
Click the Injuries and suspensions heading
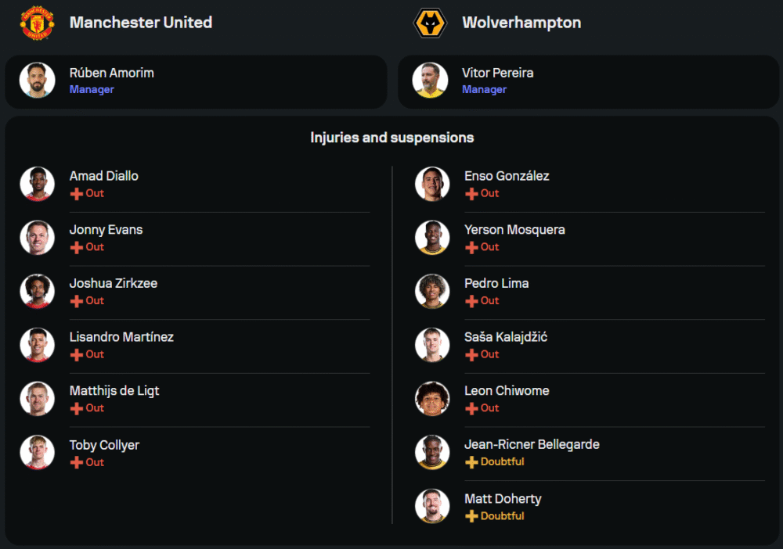(391, 138)
